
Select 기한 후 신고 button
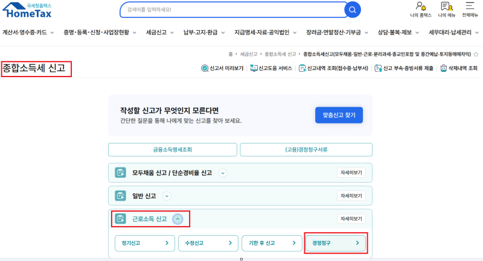(x=272, y=243)
